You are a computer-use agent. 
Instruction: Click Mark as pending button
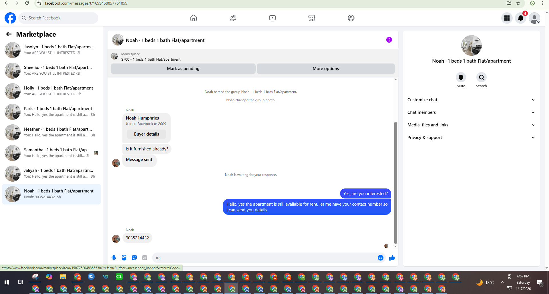(183, 69)
